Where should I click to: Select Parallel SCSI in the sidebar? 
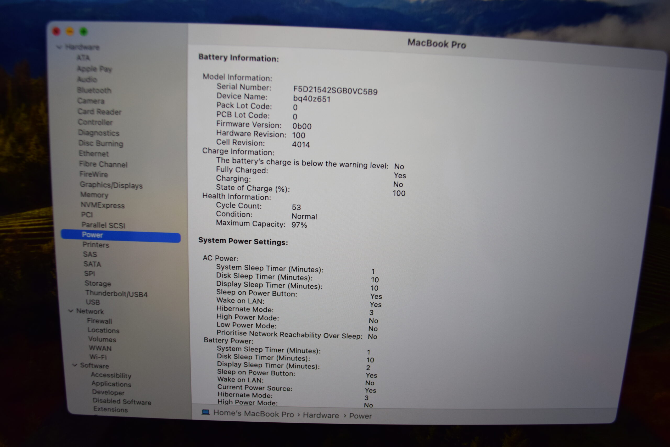coord(103,225)
